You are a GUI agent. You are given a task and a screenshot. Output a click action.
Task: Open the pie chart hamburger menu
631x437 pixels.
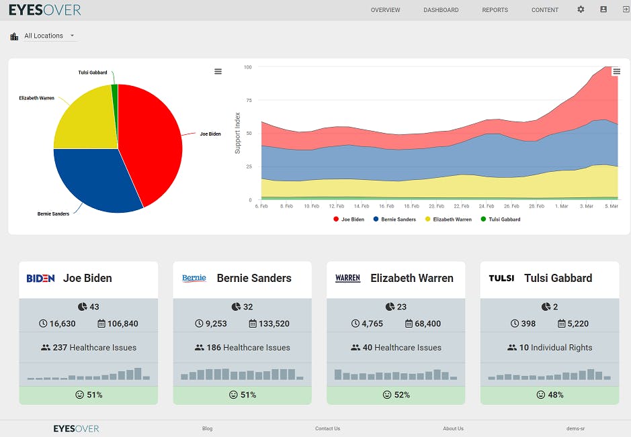(x=218, y=72)
